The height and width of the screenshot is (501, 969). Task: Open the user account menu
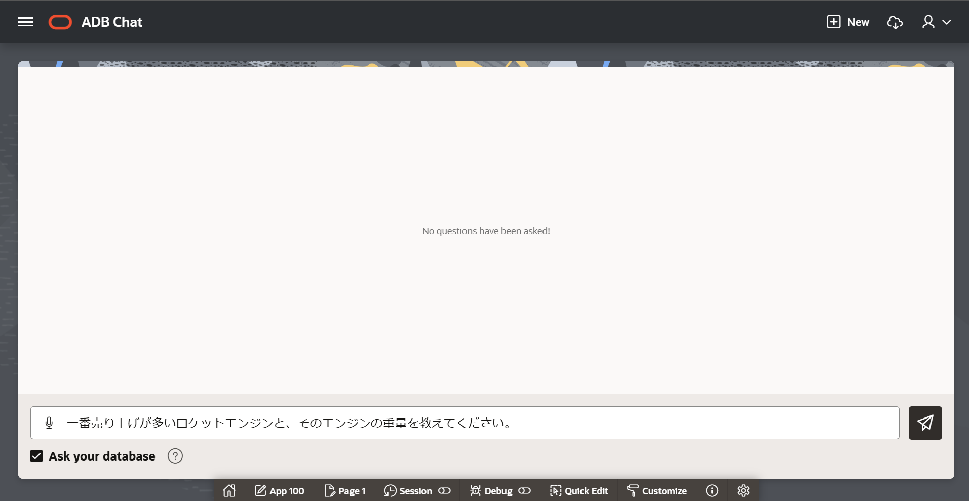point(936,22)
